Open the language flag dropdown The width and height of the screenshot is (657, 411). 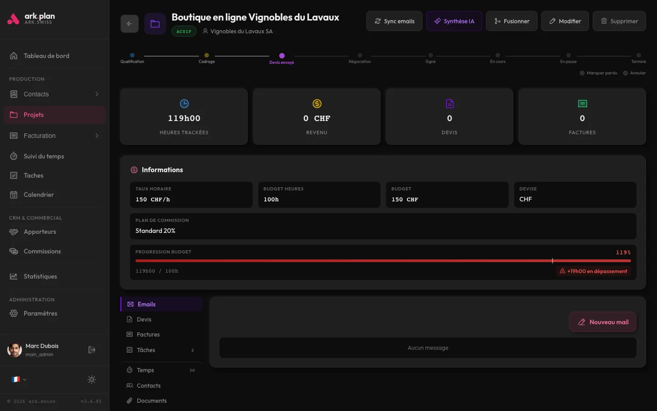click(x=19, y=379)
